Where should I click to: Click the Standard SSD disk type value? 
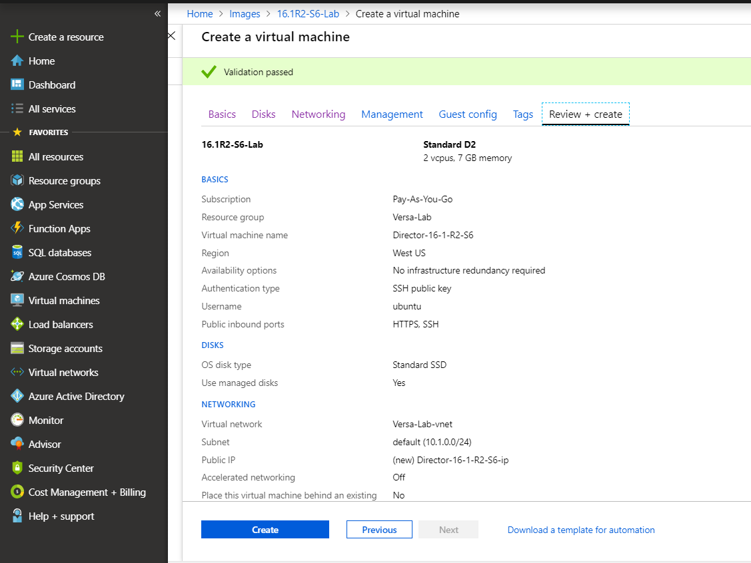[420, 365]
